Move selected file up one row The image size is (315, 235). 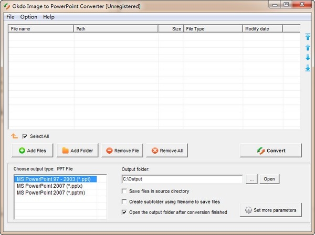308,47
